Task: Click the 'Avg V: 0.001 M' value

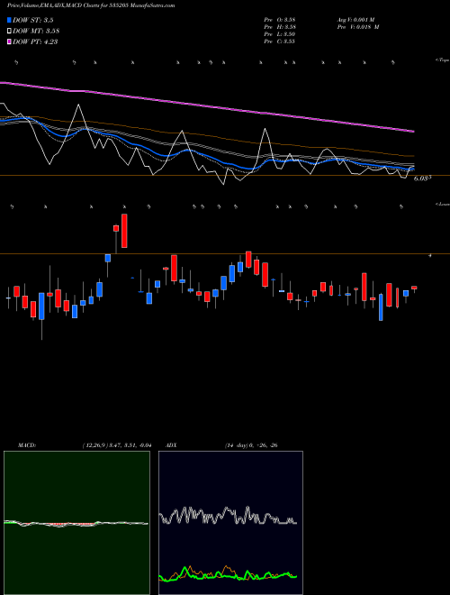Action: (355, 19)
